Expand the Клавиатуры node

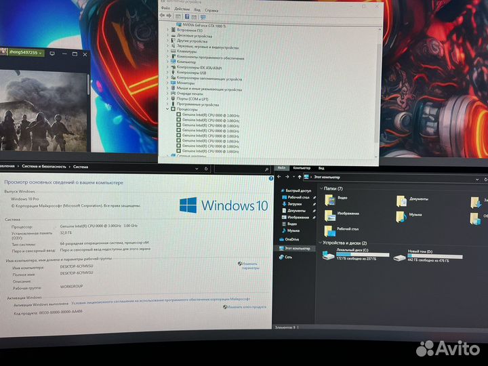click(168, 51)
